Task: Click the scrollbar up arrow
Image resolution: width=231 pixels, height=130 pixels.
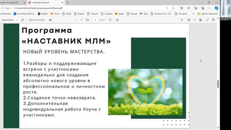Action: 218,19
